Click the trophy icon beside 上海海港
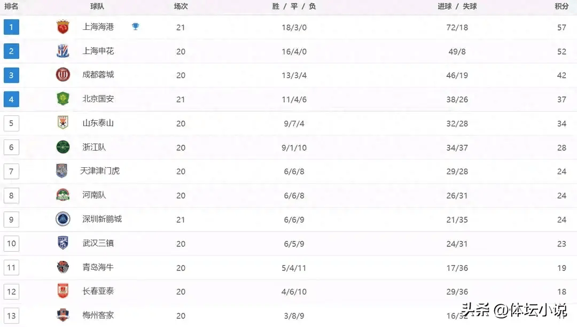Image resolution: width=577 pixels, height=327 pixels. (135, 27)
